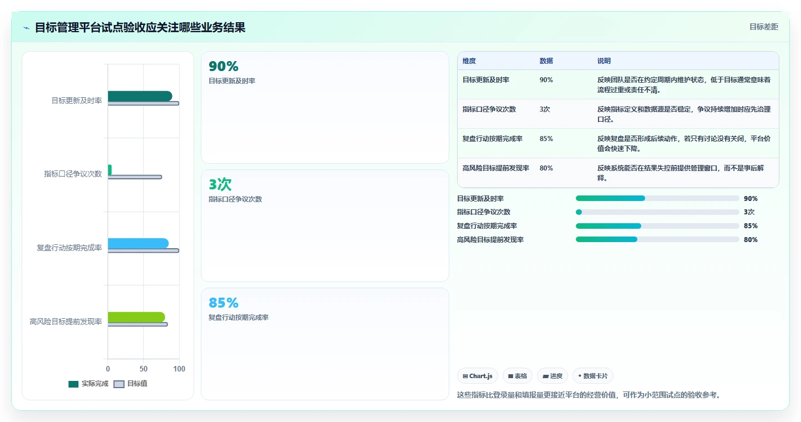Click the 80% cell in the table
This screenshot has width=801, height=422.
coord(546,168)
